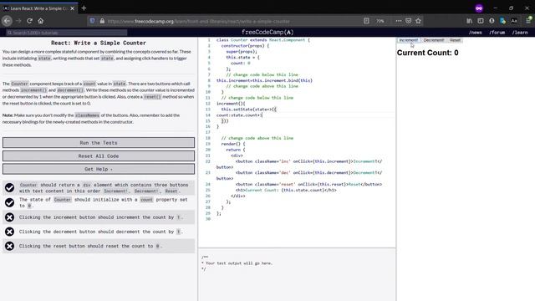Toggle reader view icon in address bar
Image resolution: width=535 pixels, height=301 pixels.
coord(366,21)
